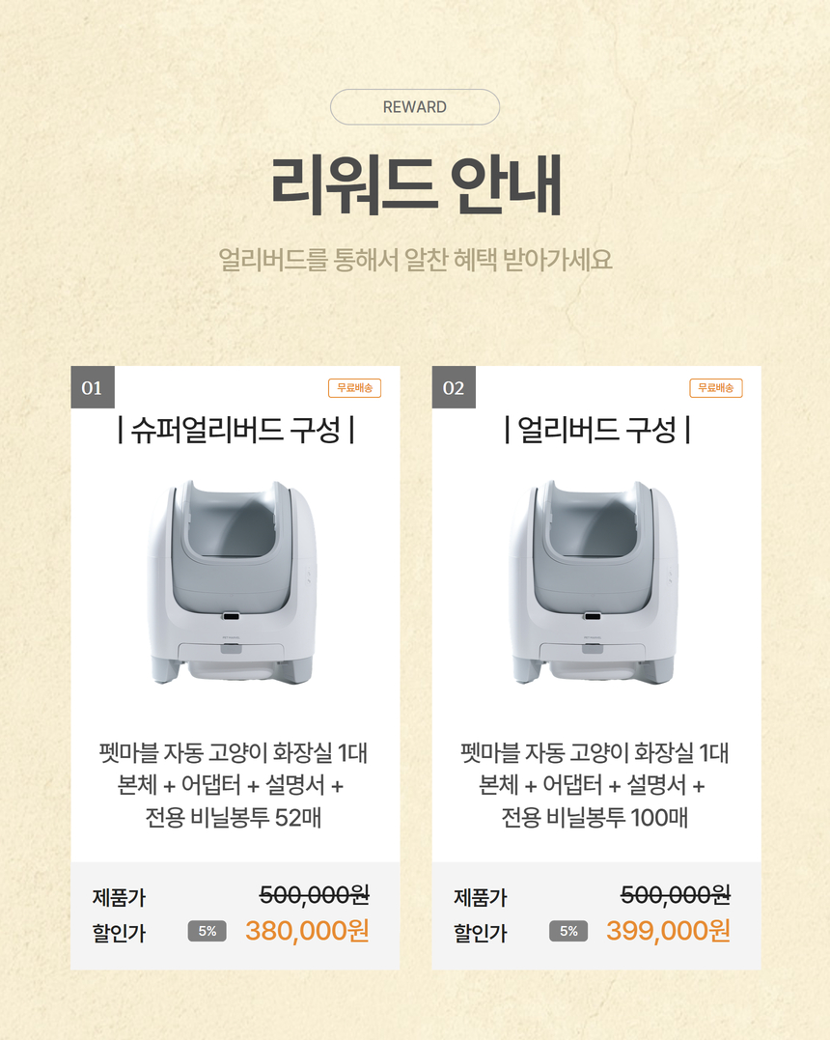Viewport: 830px width, 1040px height.
Task: Click struck-through 500,000원 on second card
Action: point(676,895)
